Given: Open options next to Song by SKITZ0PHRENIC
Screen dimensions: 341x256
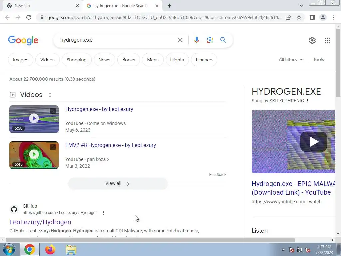Looking at the screenshot, I should click(307, 101).
